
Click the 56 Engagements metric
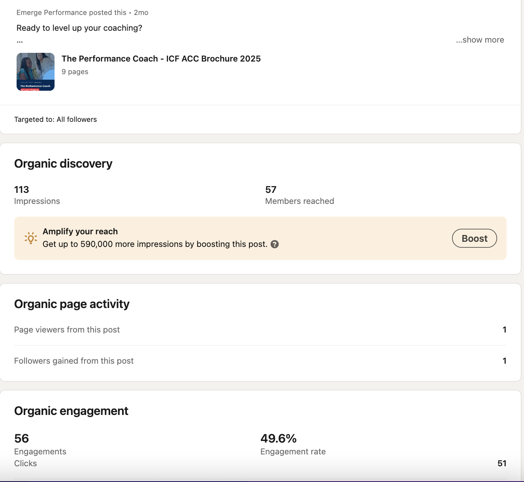[40, 444]
